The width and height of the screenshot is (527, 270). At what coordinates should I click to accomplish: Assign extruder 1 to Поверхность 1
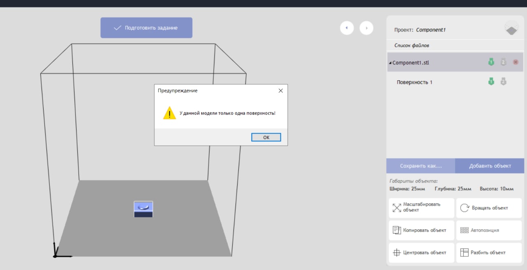(491, 81)
